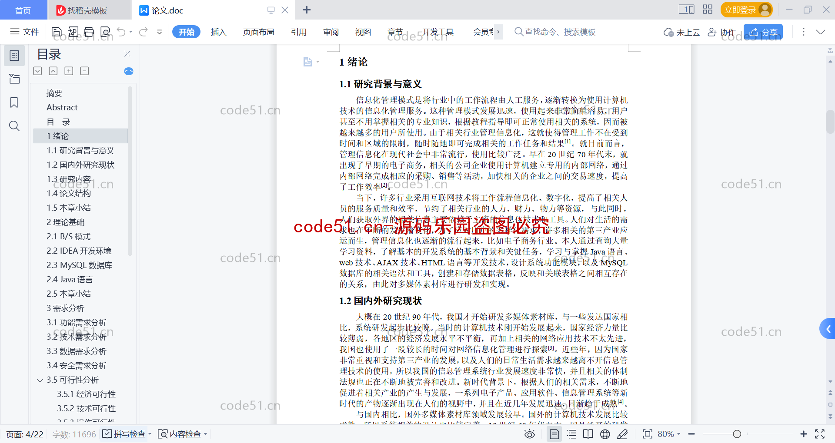835x443 pixels.
Task: Click the 分享 share button
Action: tap(763, 32)
